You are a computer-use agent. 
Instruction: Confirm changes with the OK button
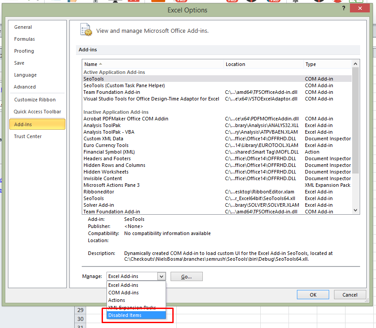point(313,294)
